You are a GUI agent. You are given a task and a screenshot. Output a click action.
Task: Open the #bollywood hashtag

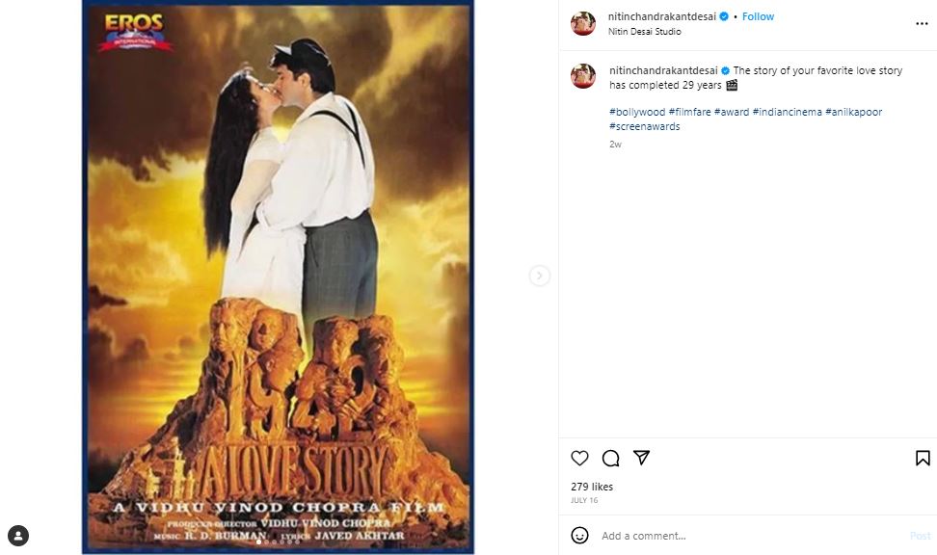tap(637, 112)
